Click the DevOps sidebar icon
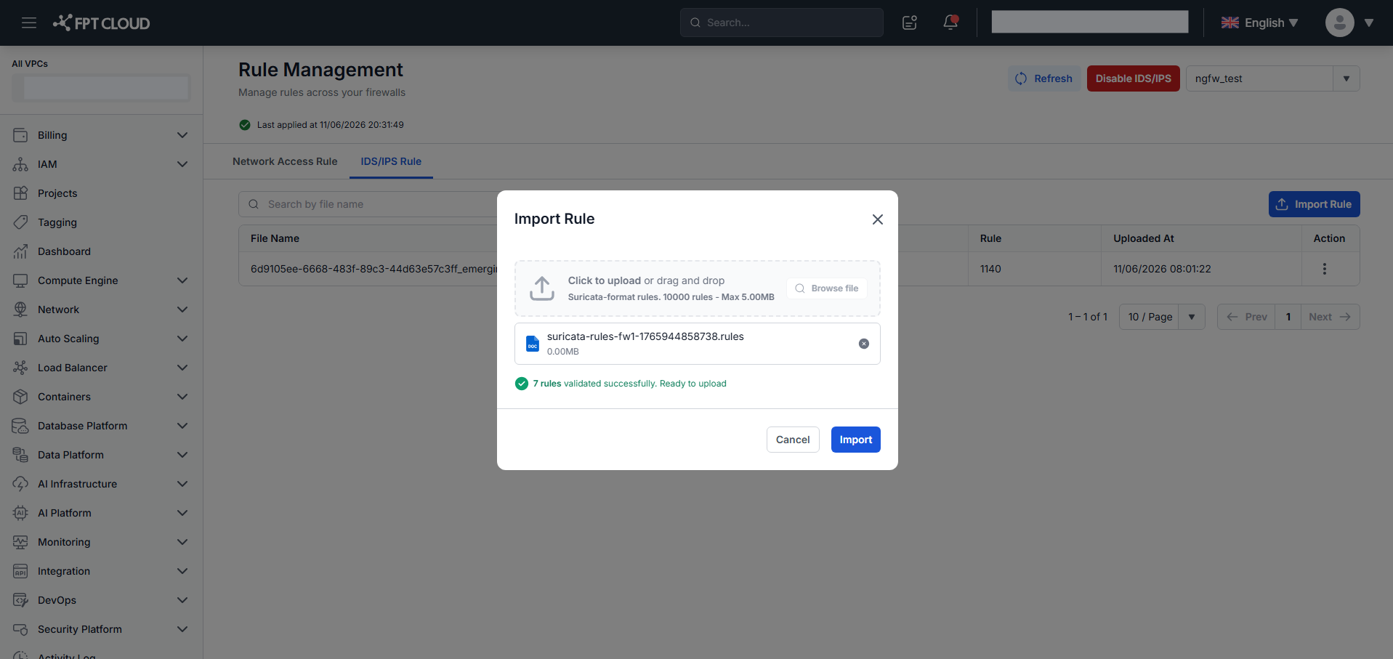The height and width of the screenshot is (659, 1393). click(x=20, y=600)
